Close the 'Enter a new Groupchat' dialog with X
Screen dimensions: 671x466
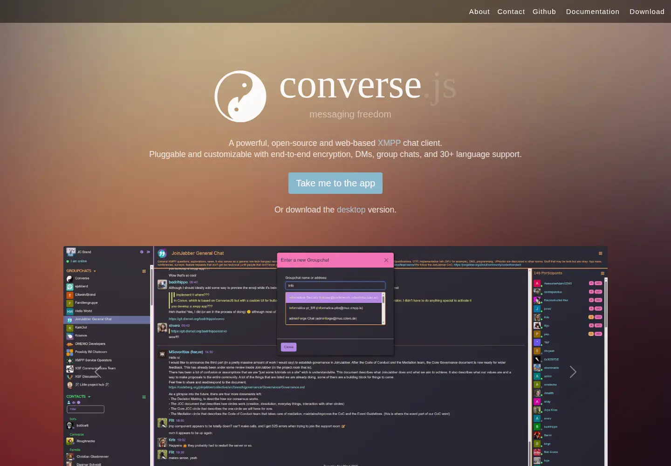click(386, 260)
